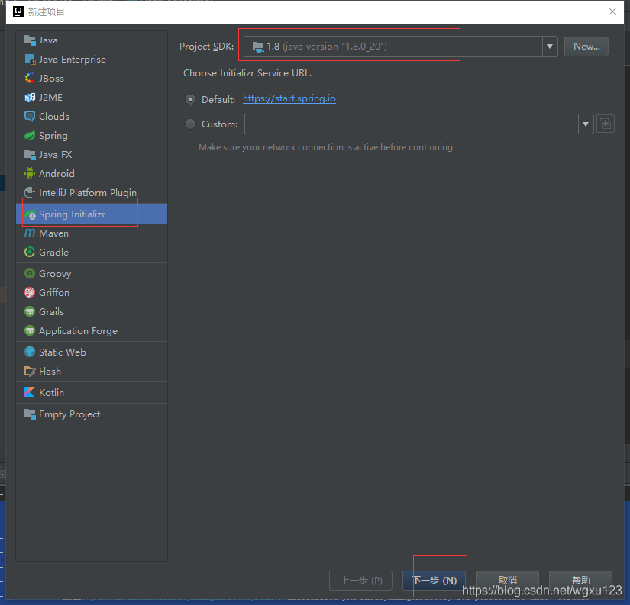Click the New... SDK button
Viewport: 630px width, 605px height.
tap(586, 47)
